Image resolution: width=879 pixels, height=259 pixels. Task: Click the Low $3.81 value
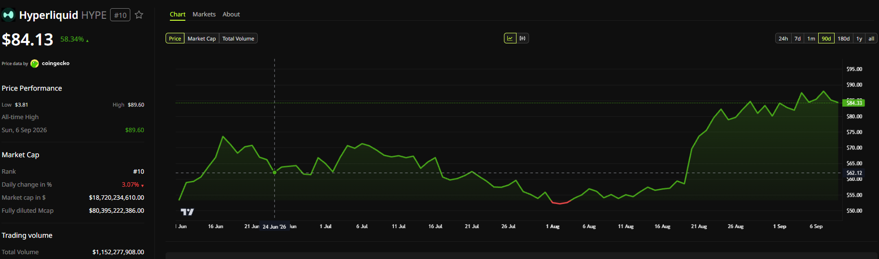21,105
